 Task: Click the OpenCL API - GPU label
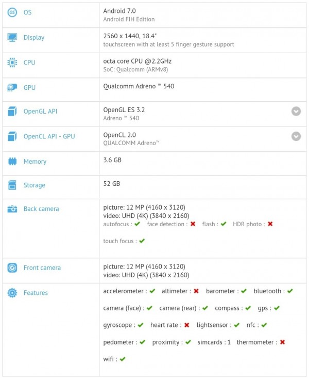pos(49,136)
